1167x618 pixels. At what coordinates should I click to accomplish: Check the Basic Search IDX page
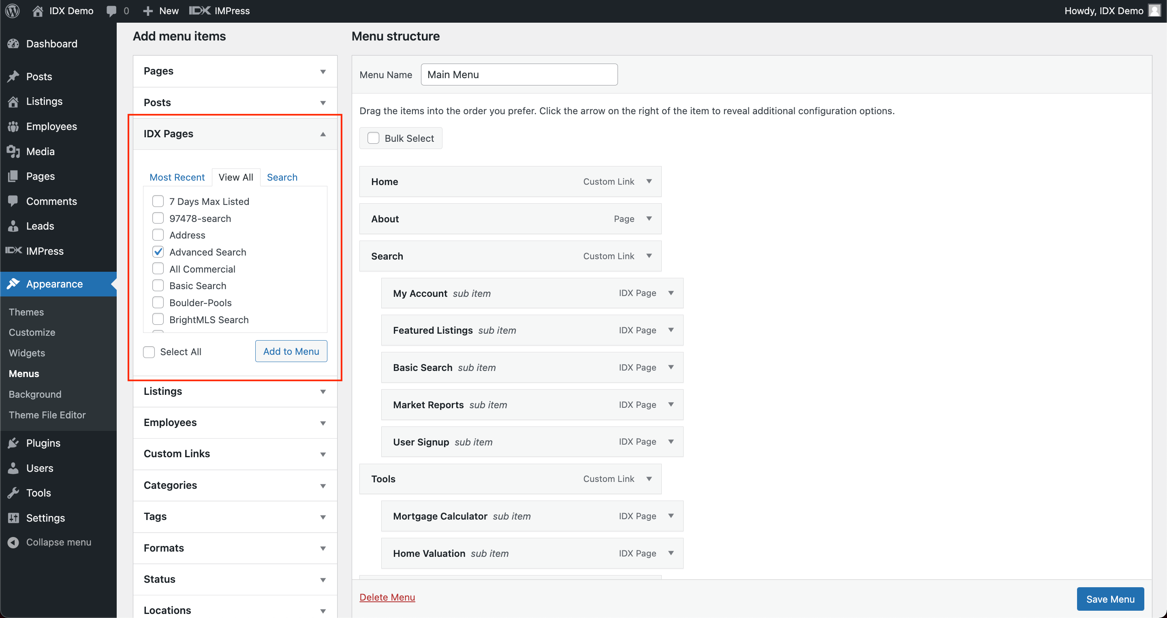coord(158,286)
